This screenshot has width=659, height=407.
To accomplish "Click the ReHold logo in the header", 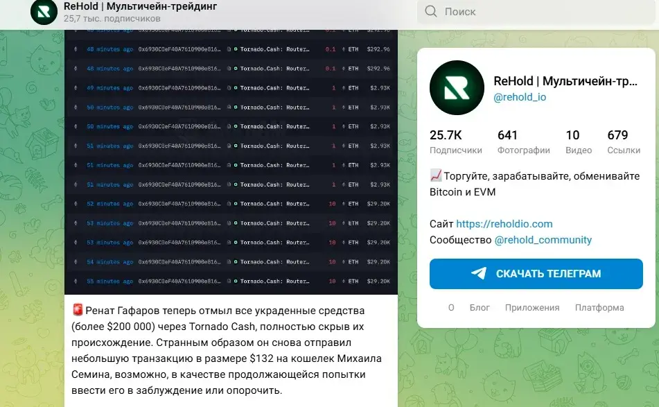I will (x=44, y=12).
